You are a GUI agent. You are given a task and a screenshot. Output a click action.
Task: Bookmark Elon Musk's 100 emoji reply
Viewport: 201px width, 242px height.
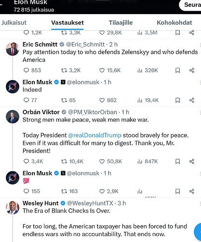click(177, 191)
